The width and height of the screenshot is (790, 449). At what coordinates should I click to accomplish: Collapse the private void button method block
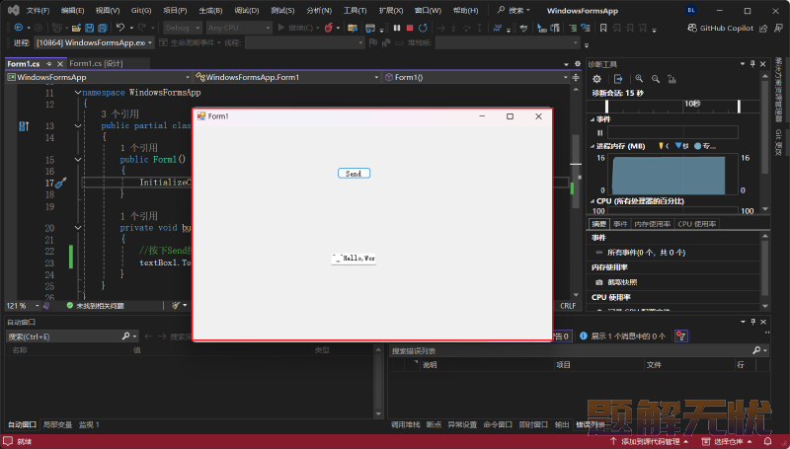click(78, 228)
